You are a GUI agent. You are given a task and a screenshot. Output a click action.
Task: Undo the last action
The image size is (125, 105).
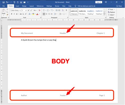[7, 2]
